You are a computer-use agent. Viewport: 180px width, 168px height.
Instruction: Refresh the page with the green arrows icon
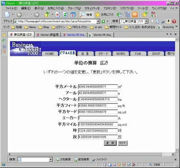pyautogui.click(x=65, y=14)
